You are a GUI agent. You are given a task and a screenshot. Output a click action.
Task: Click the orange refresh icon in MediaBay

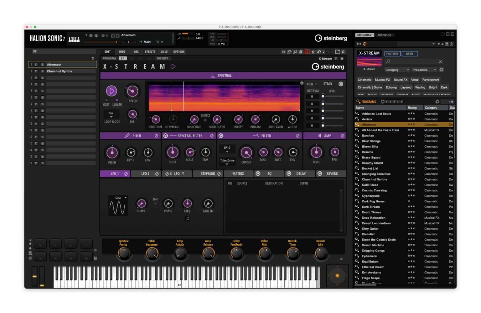pyautogui.click(x=365, y=44)
